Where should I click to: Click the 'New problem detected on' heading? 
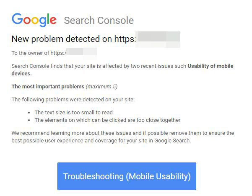click(x=73, y=39)
